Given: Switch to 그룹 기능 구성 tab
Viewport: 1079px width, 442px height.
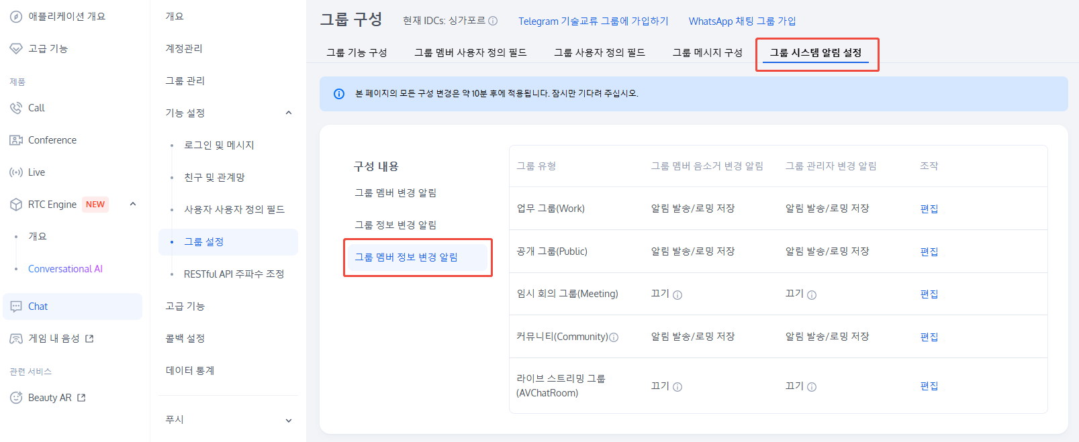Looking at the screenshot, I should click(357, 52).
